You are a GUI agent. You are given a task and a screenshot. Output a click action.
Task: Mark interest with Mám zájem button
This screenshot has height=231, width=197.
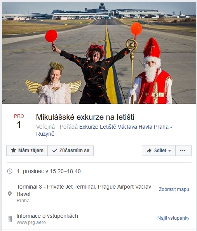click(27, 150)
